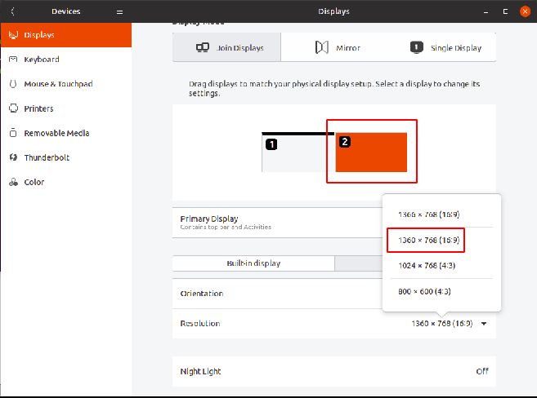Click the Color sidebar icon
This screenshot has height=398, width=537.
pyautogui.click(x=13, y=182)
